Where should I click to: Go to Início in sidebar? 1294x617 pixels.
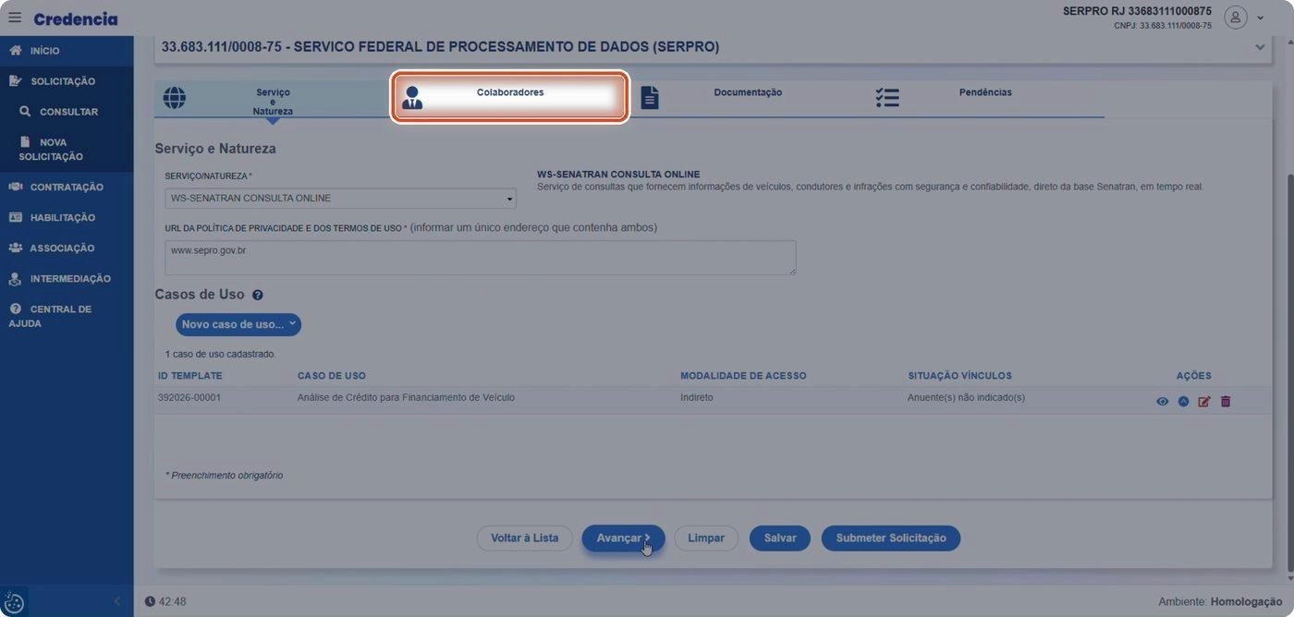click(x=67, y=51)
